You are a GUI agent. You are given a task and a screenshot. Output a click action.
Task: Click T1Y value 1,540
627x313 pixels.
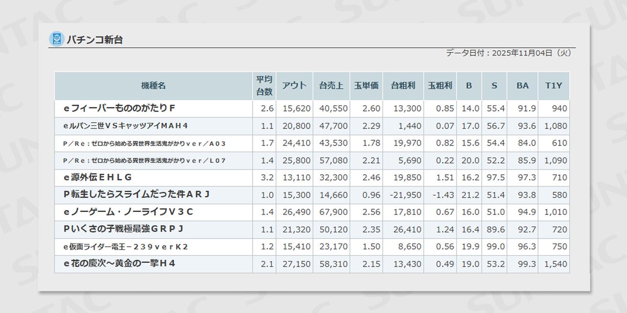click(x=556, y=264)
